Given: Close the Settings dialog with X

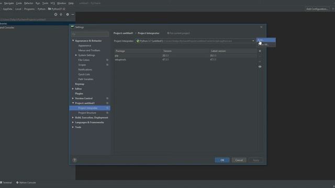Looking at the screenshot, I should pyautogui.click(x=261, y=27).
